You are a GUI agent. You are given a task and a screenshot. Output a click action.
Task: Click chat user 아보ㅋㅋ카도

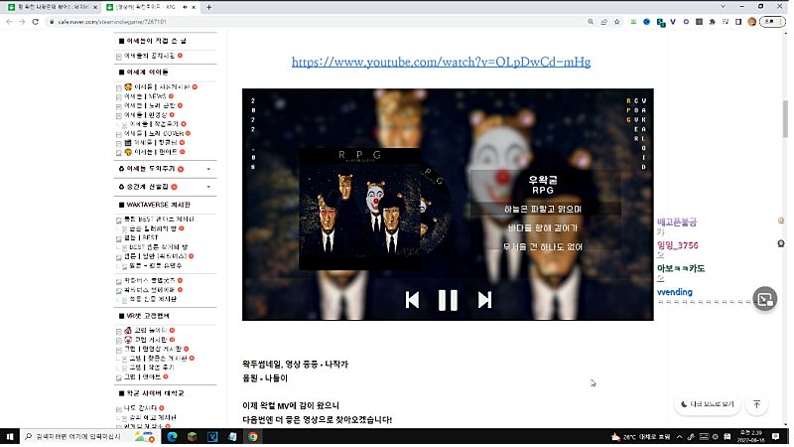681,268
